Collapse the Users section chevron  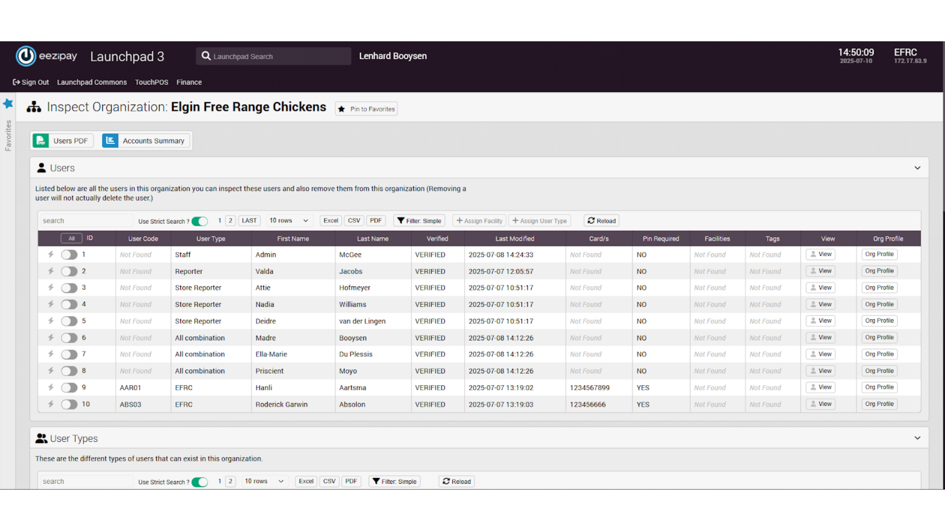tap(917, 168)
